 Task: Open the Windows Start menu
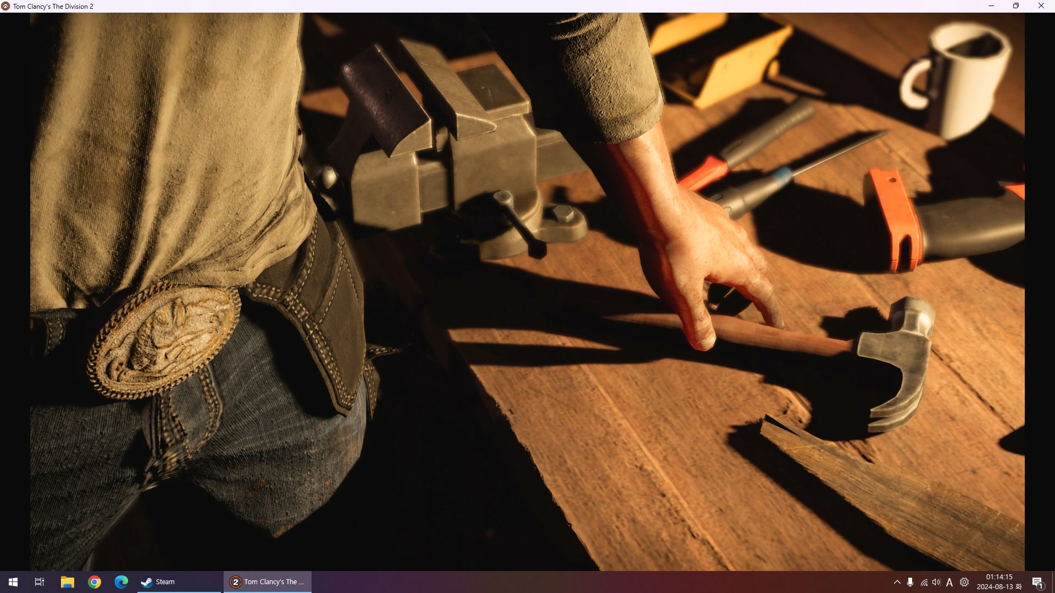(13, 582)
